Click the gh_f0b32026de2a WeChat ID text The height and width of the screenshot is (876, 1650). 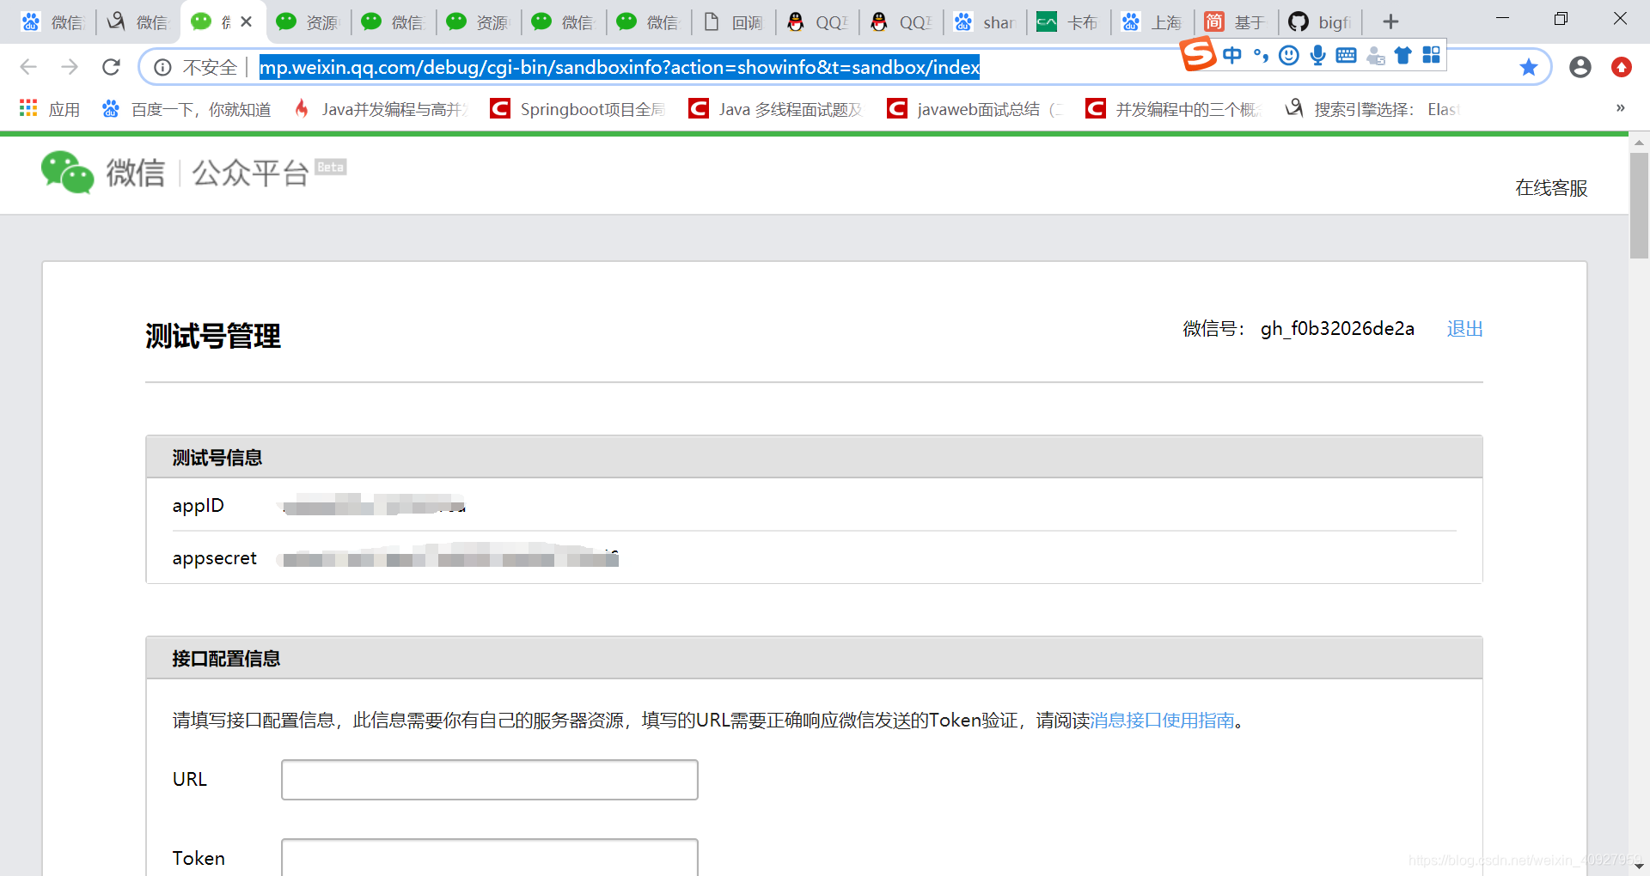click(1337, 329)
